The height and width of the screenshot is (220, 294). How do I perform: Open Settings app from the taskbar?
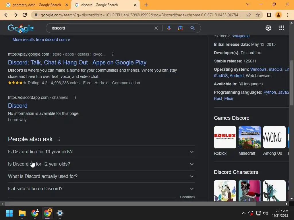coord(60,213)
